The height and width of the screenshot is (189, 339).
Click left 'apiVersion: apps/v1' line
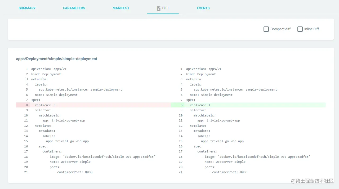(x=49, y=69)
